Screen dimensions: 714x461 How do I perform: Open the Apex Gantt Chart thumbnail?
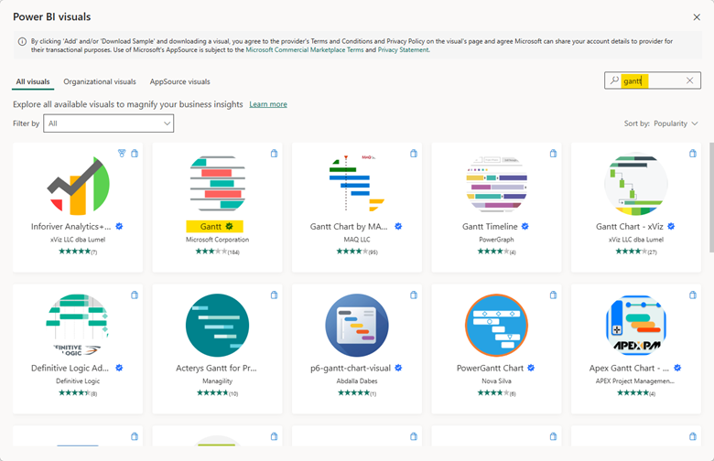point(636,325)
